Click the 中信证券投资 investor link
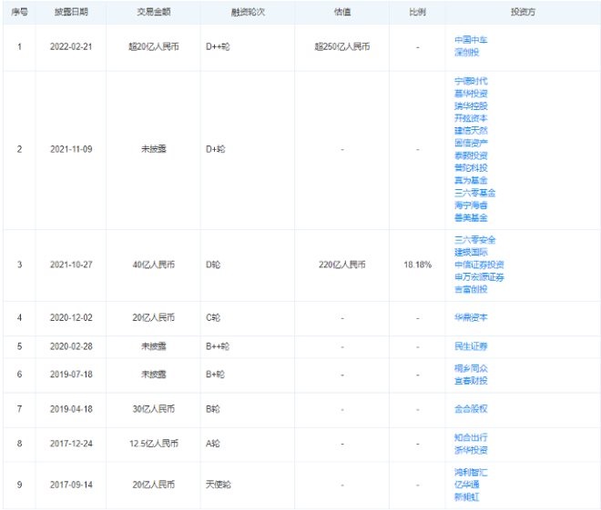This screenshot has width=601, height=510. coord(477,264)
